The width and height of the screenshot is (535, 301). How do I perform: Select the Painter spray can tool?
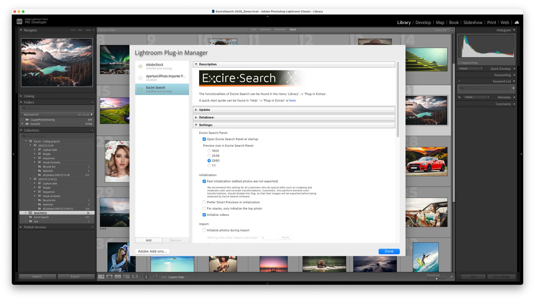pos(146,277)
